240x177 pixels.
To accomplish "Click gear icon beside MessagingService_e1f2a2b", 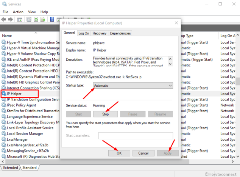I will click(x=4, y=150).
